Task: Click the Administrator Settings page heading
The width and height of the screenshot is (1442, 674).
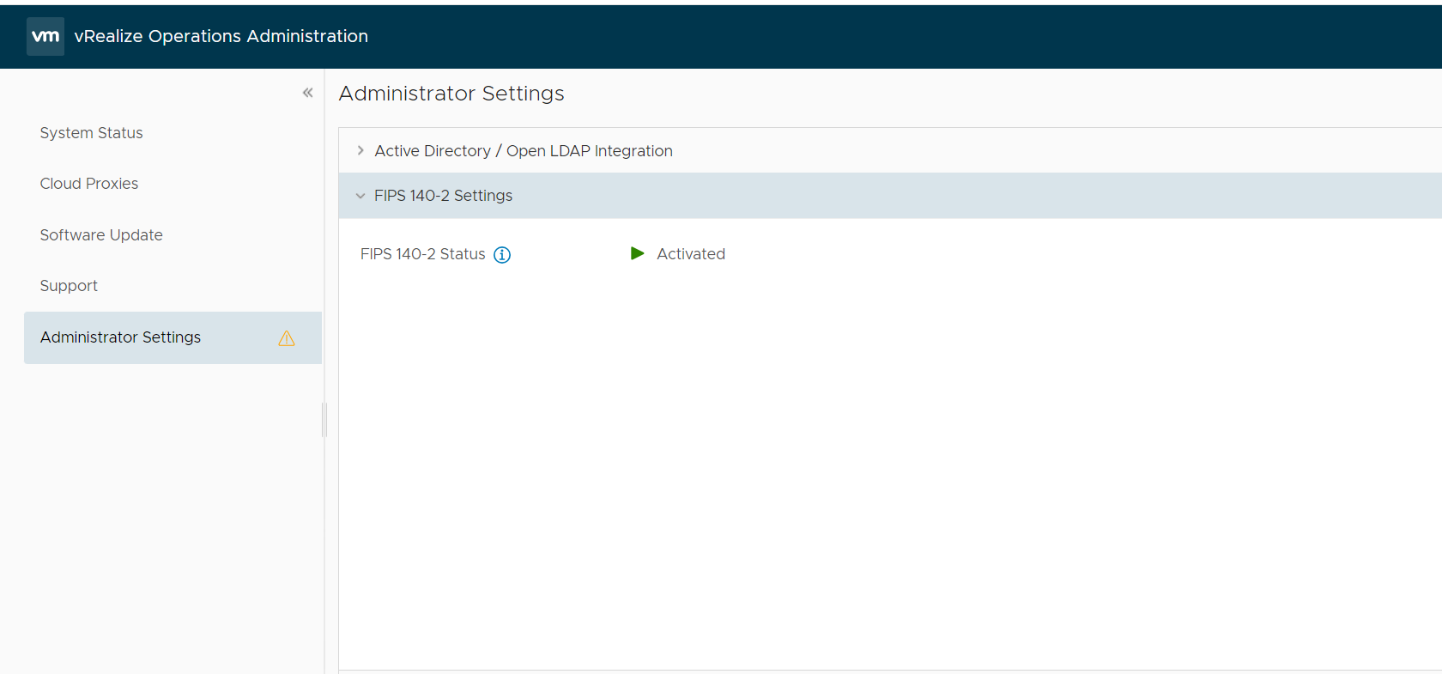Action: point(451,94)
